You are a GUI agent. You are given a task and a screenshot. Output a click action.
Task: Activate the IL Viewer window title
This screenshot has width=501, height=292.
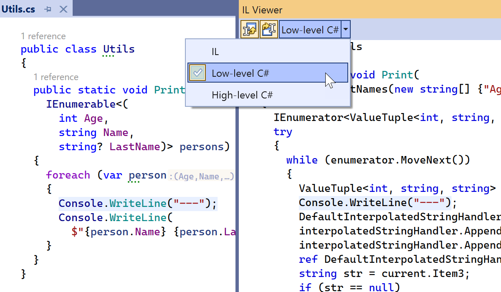coord(262,10)
